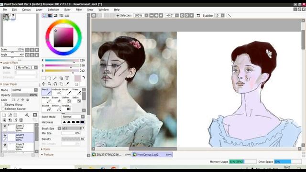Open the canvas zoom 100% dropdown
This screenshot has height=172, width=306.
(x=146, y=15)
